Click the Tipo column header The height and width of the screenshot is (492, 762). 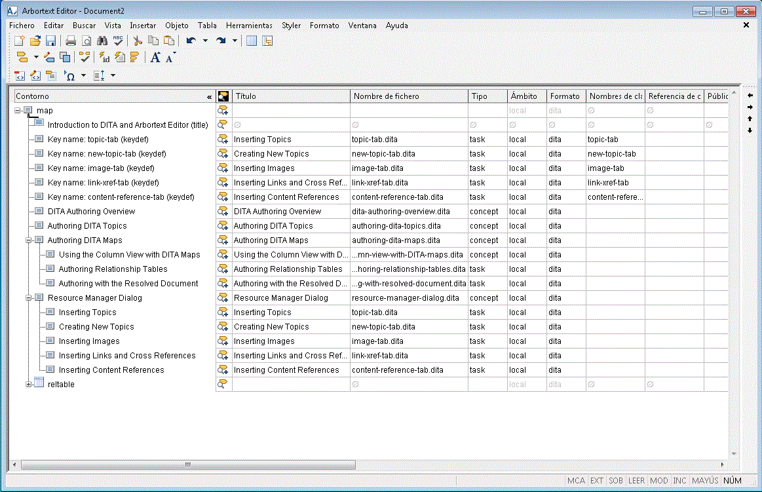[487, 96]
